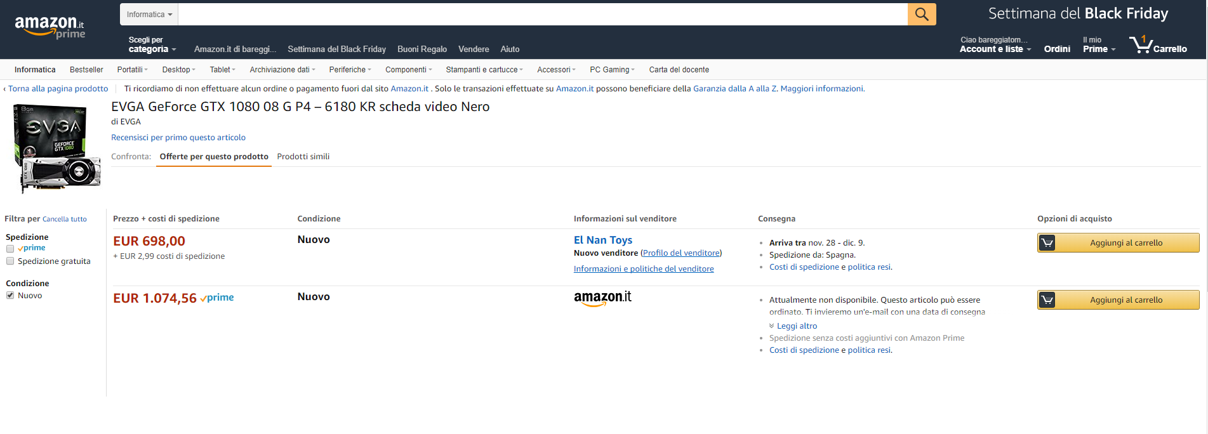1208x434 pixels.
Task: Open Garanzia dalla A alla Z link
Action: pyautogui.click(x=735, y=89)
